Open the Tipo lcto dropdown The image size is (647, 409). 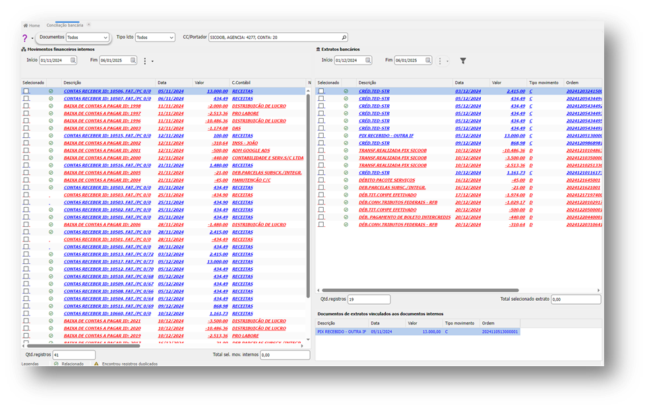(155, 38)
